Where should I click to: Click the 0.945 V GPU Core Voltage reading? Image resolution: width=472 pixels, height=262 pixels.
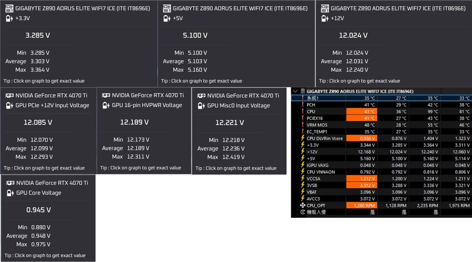click(38, 210)
